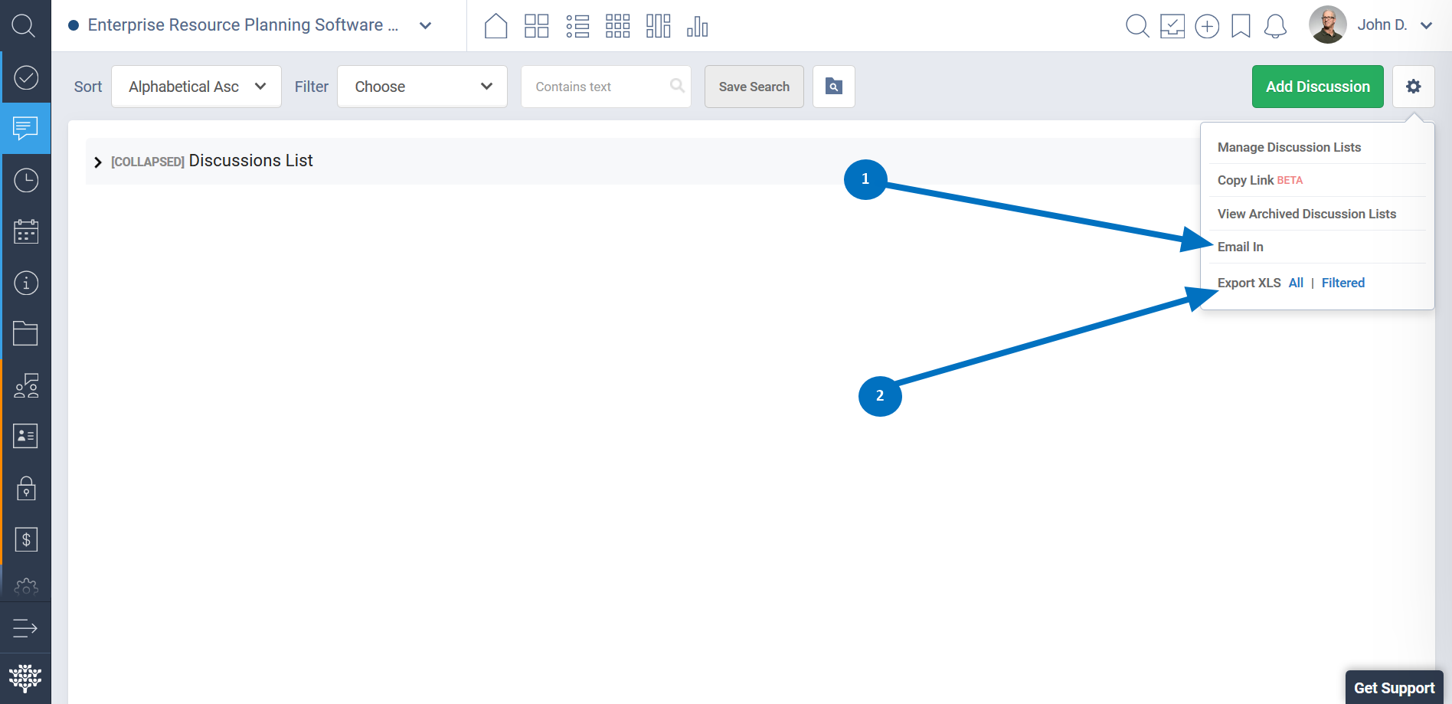Click the home icon in top navigation

pyautogui.click(x=495, y=26)
